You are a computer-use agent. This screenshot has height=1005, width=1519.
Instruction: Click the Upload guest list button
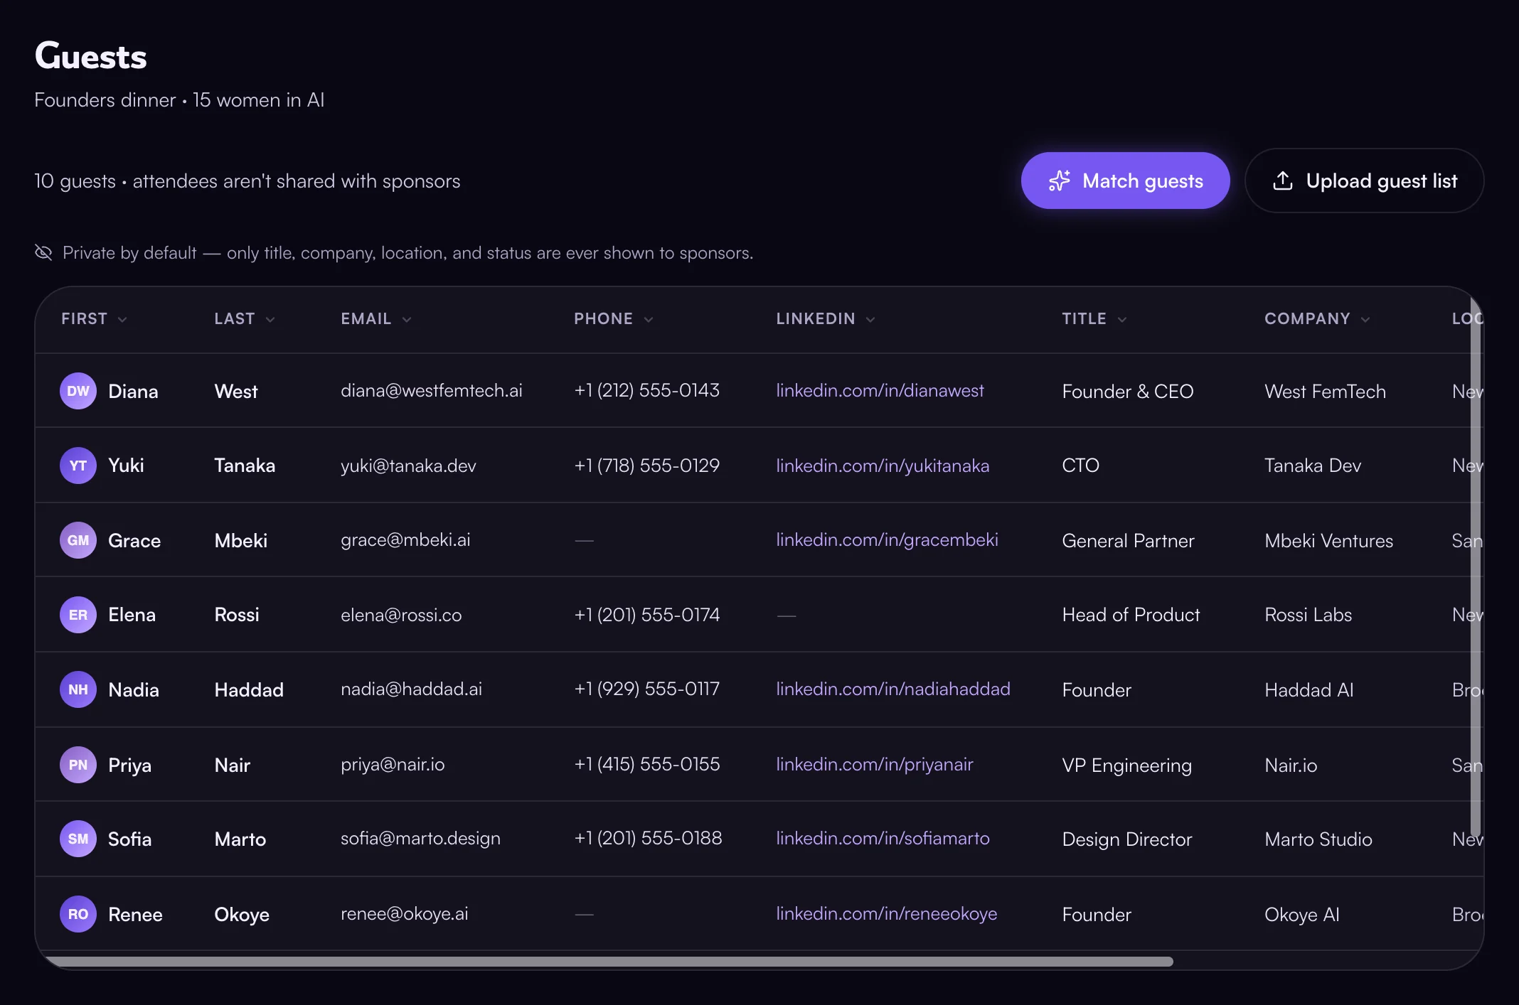(1364, 181)
